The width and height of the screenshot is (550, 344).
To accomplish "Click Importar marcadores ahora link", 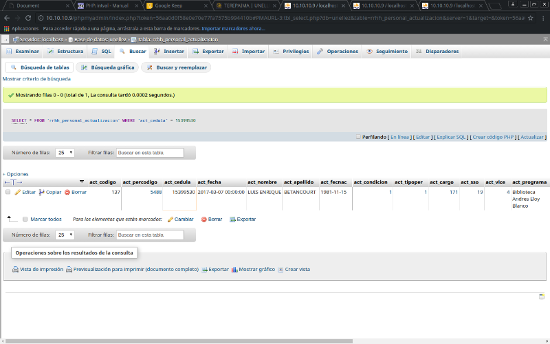I will click(x=233, y=29).
